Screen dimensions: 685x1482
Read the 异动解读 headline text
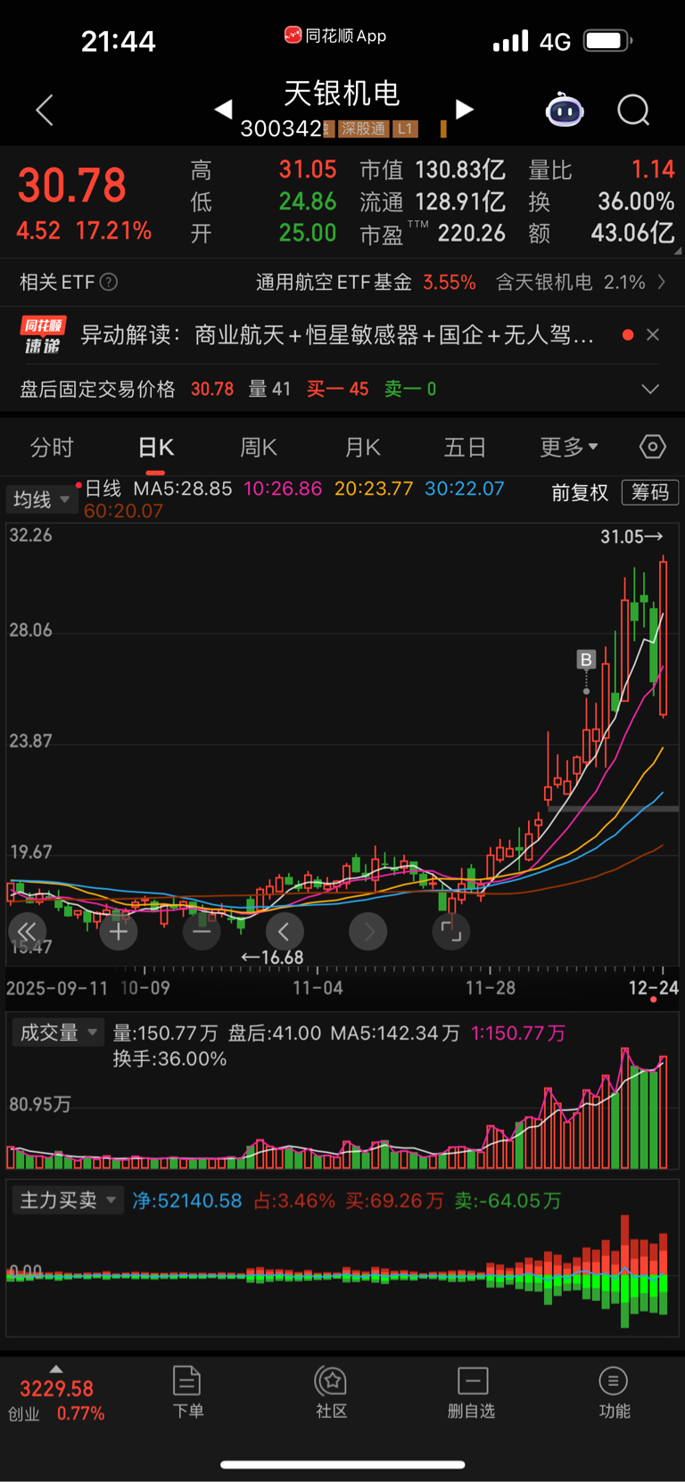coord(337,335)
